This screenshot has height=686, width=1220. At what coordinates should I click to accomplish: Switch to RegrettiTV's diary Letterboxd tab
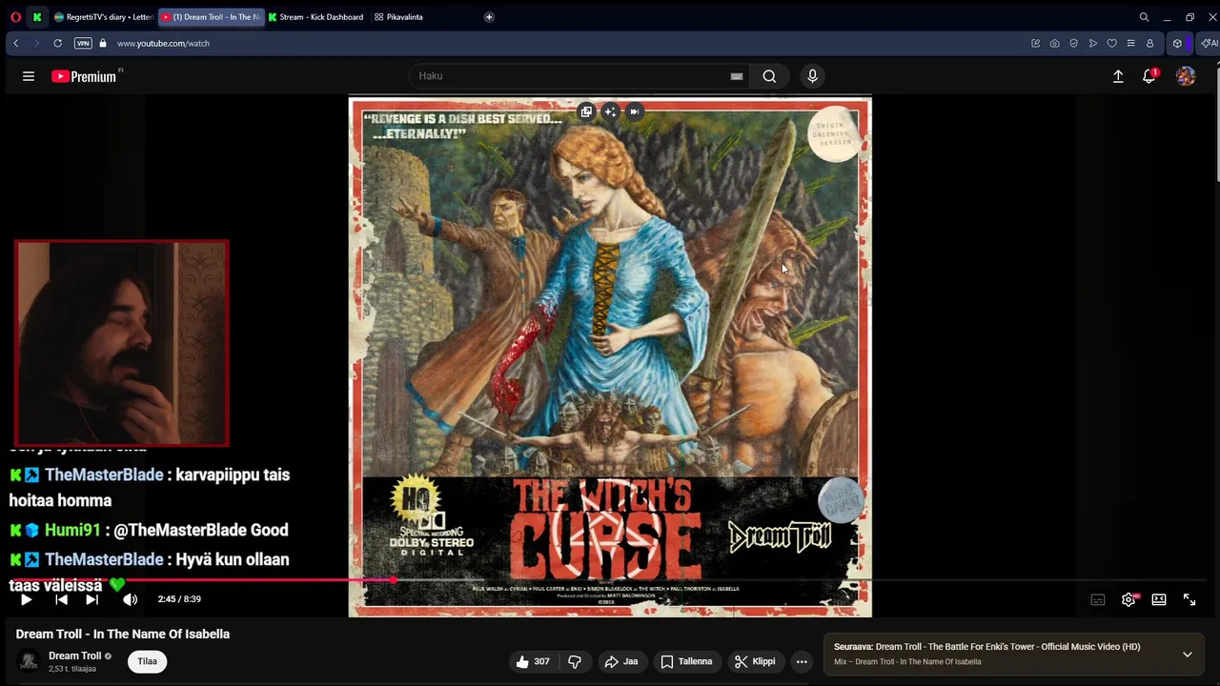pos(103,17)
